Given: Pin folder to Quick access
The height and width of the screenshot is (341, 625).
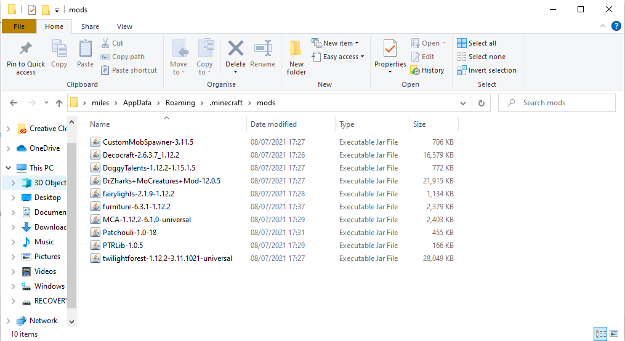Looking at the screenshot, I should (26, 58).
